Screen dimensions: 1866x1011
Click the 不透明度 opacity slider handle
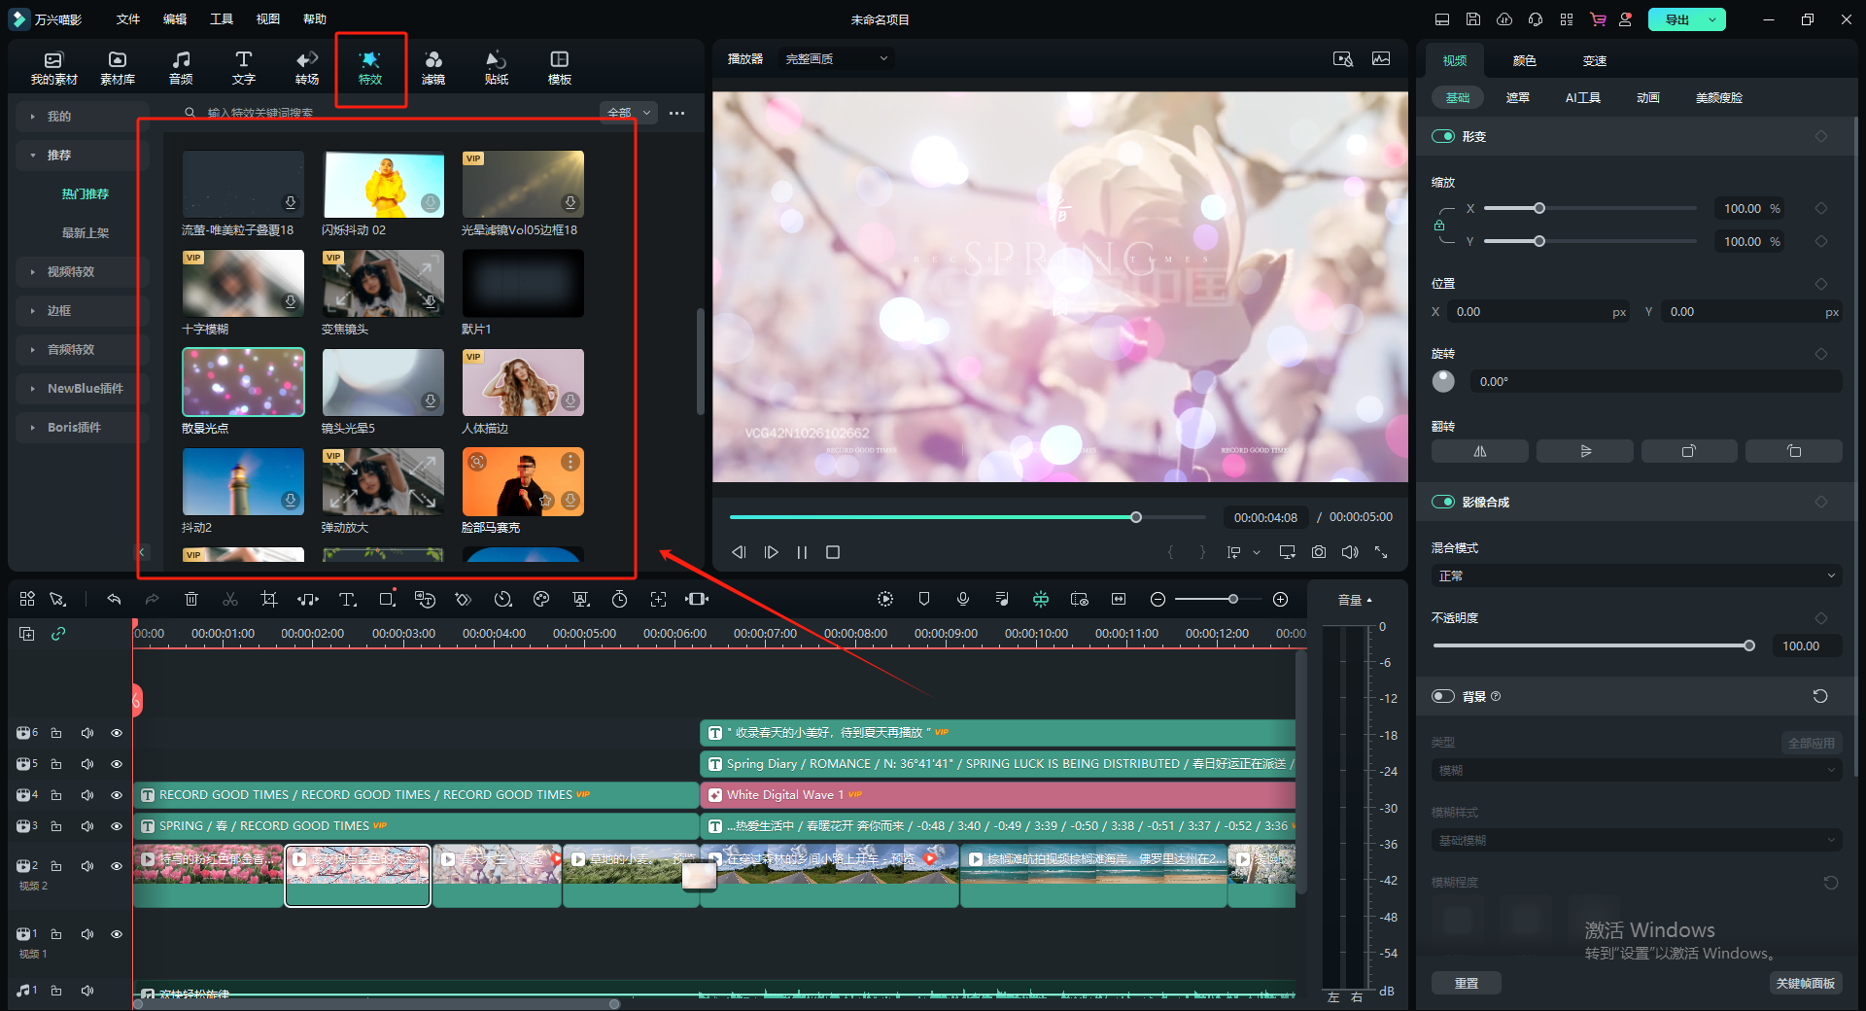point(1748,646)
